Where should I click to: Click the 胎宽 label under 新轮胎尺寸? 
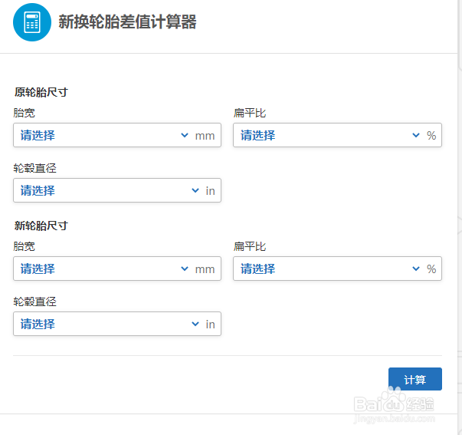click(25, 246)
